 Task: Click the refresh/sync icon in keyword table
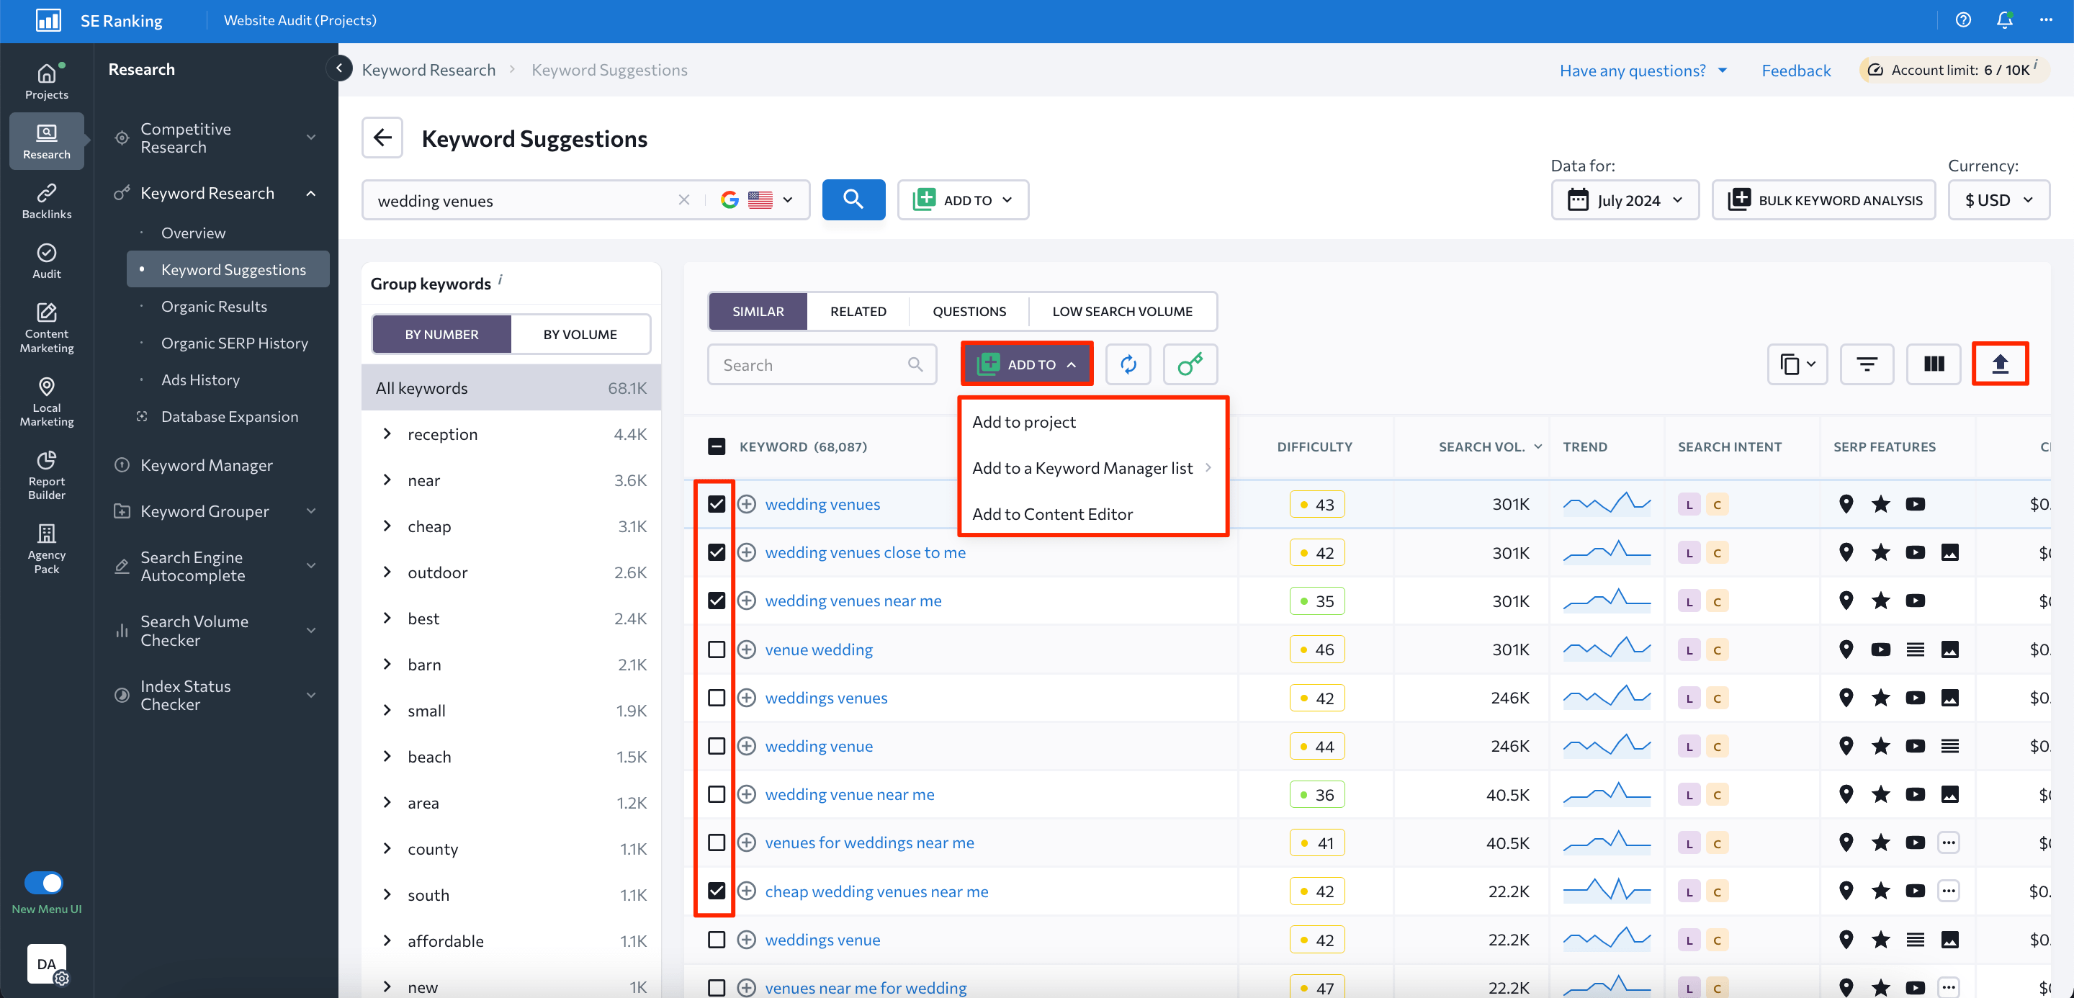tap(1127, 364)
